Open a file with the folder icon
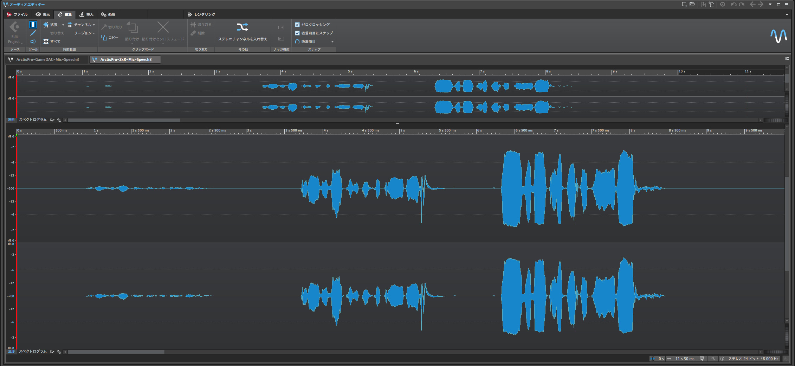This screenshot has width=795, height=366. (x=692, y=5)
